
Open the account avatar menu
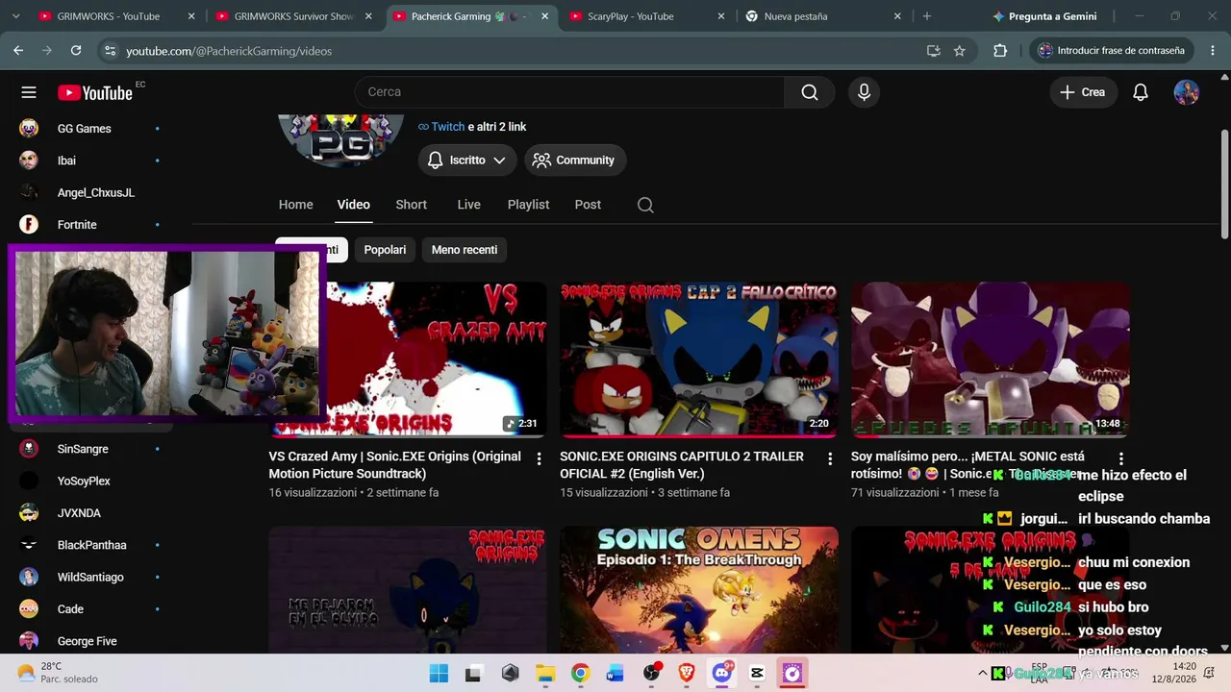tap(1187, 92)
